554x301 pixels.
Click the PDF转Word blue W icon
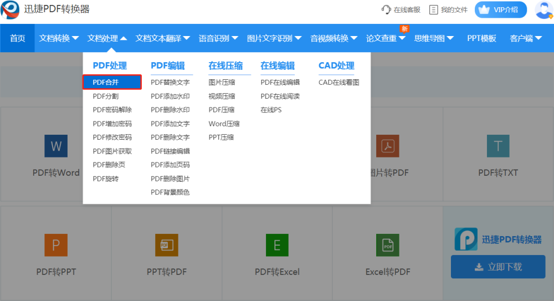[x=56, y=146]
